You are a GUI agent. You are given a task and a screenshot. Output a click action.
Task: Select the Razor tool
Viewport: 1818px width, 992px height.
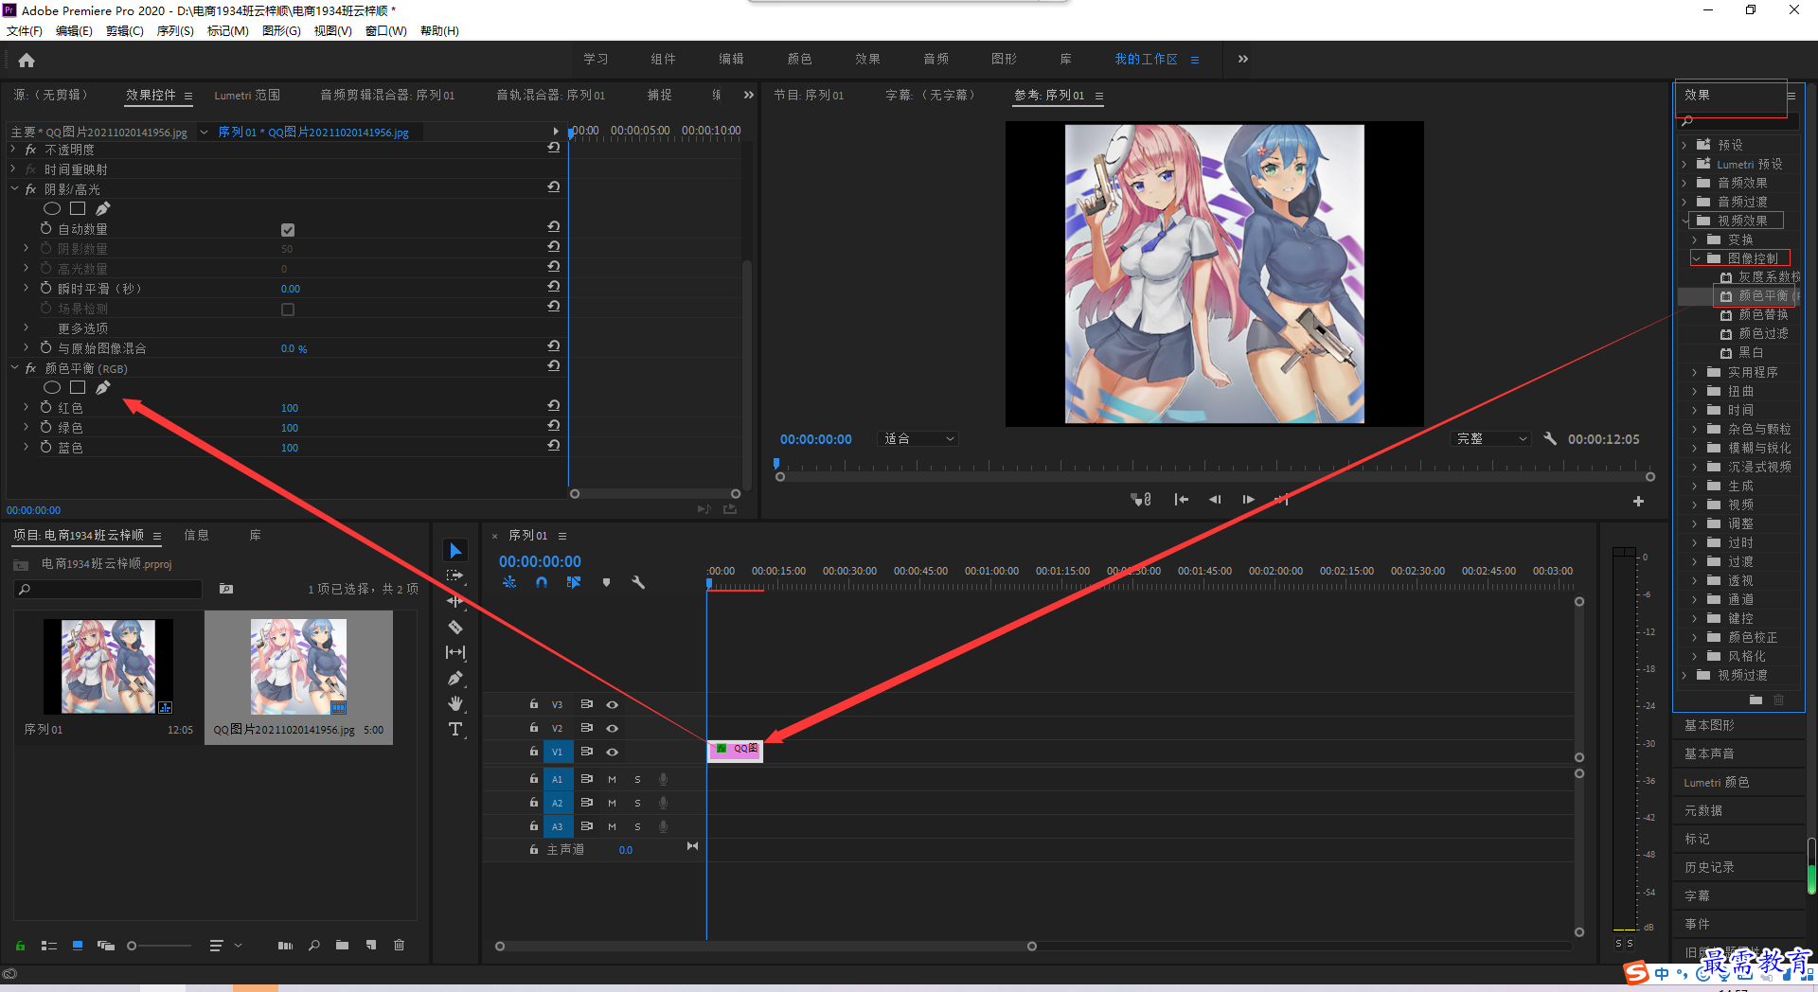455,627
